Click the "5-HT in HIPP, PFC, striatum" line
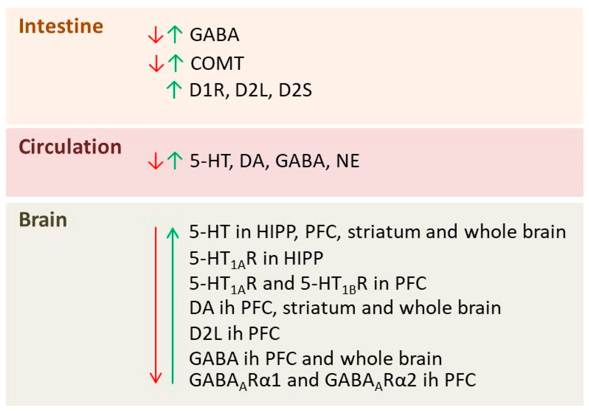This screenshot has width=589, height=411. pyautogui.click(x=377, y=232)
